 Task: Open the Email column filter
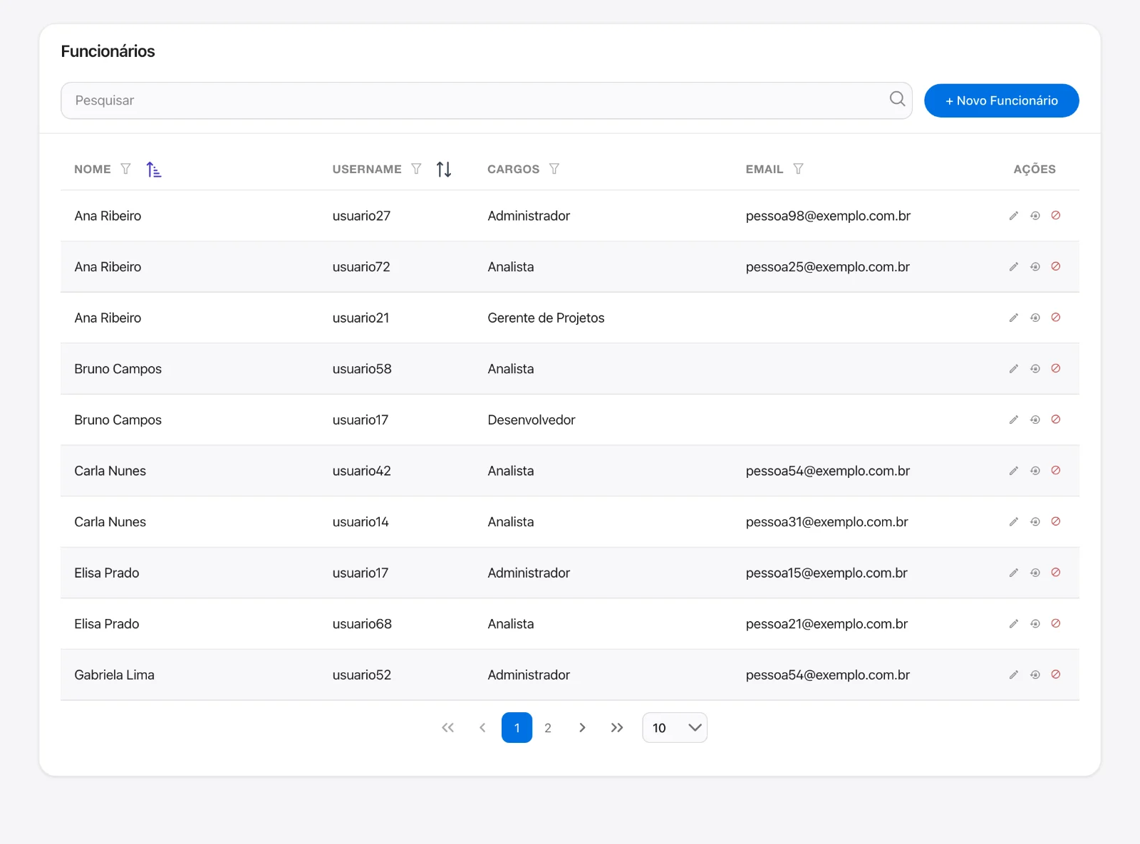point(798,169)
